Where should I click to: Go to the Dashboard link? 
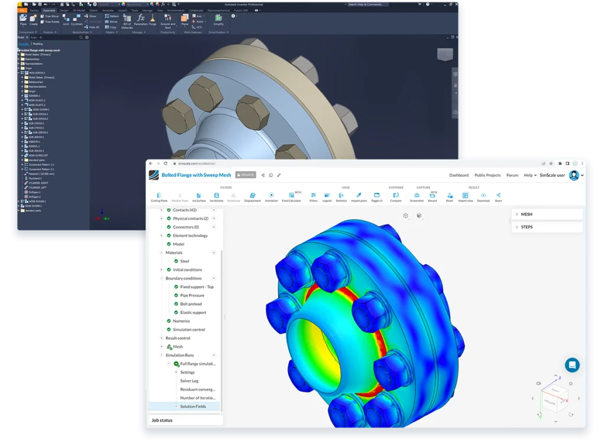point(458,175)
